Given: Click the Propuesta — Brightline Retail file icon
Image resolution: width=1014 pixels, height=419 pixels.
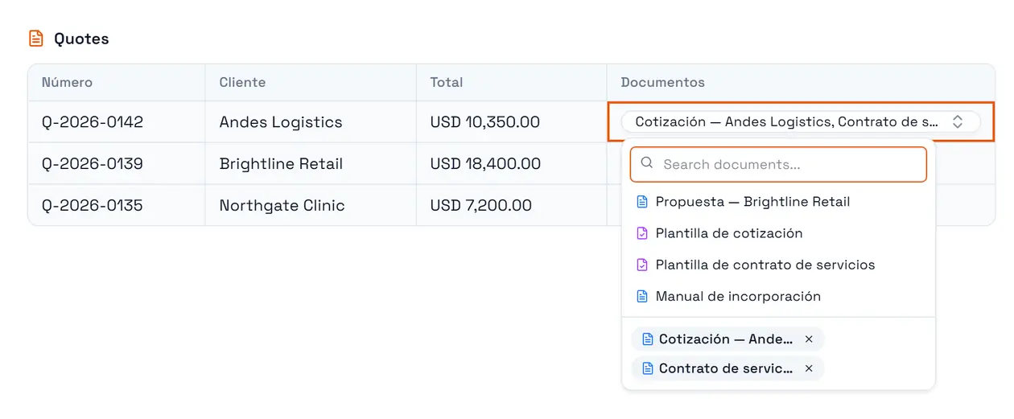Looking at the screenshot, I should click(x=642, y=202).
